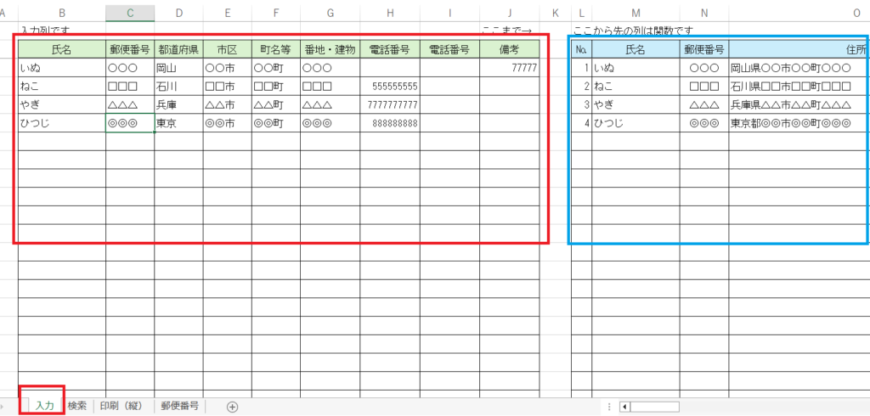The image size is (870, 416).
Task: Select the cell containing いぬ in column B
Action: pyautogui.click(x=62, y=68)
